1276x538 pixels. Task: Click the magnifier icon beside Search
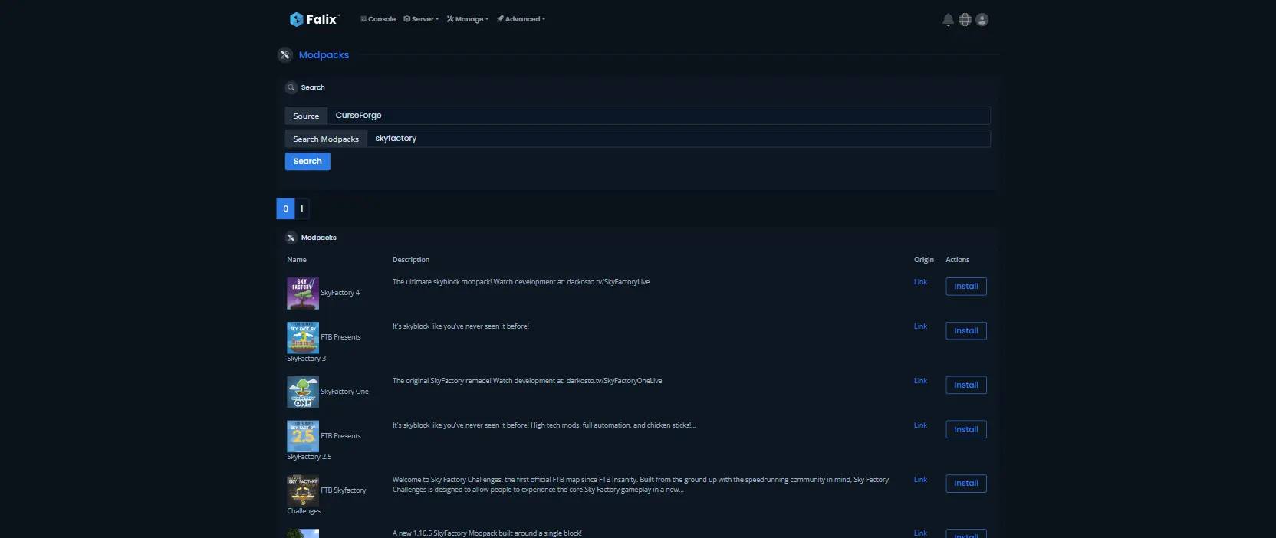point(291,88)
